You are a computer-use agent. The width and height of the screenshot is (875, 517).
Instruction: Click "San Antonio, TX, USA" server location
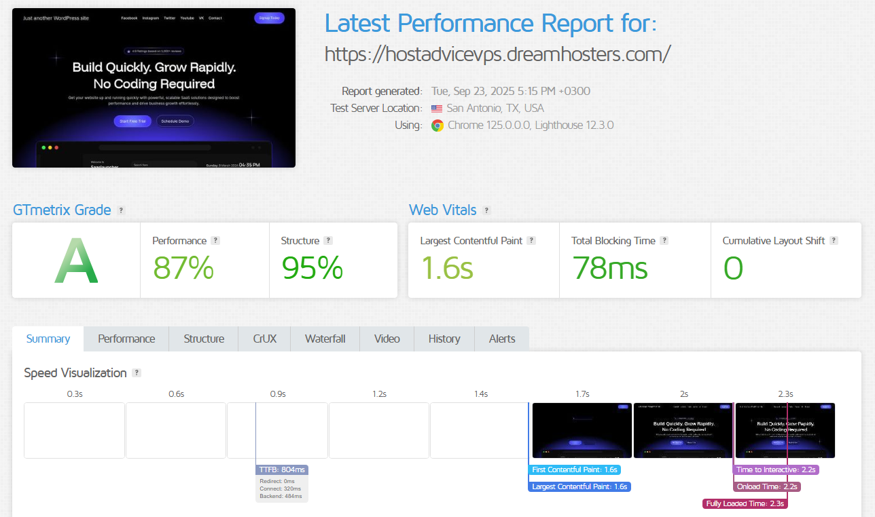pyautogui.click(x=495, y=108)
